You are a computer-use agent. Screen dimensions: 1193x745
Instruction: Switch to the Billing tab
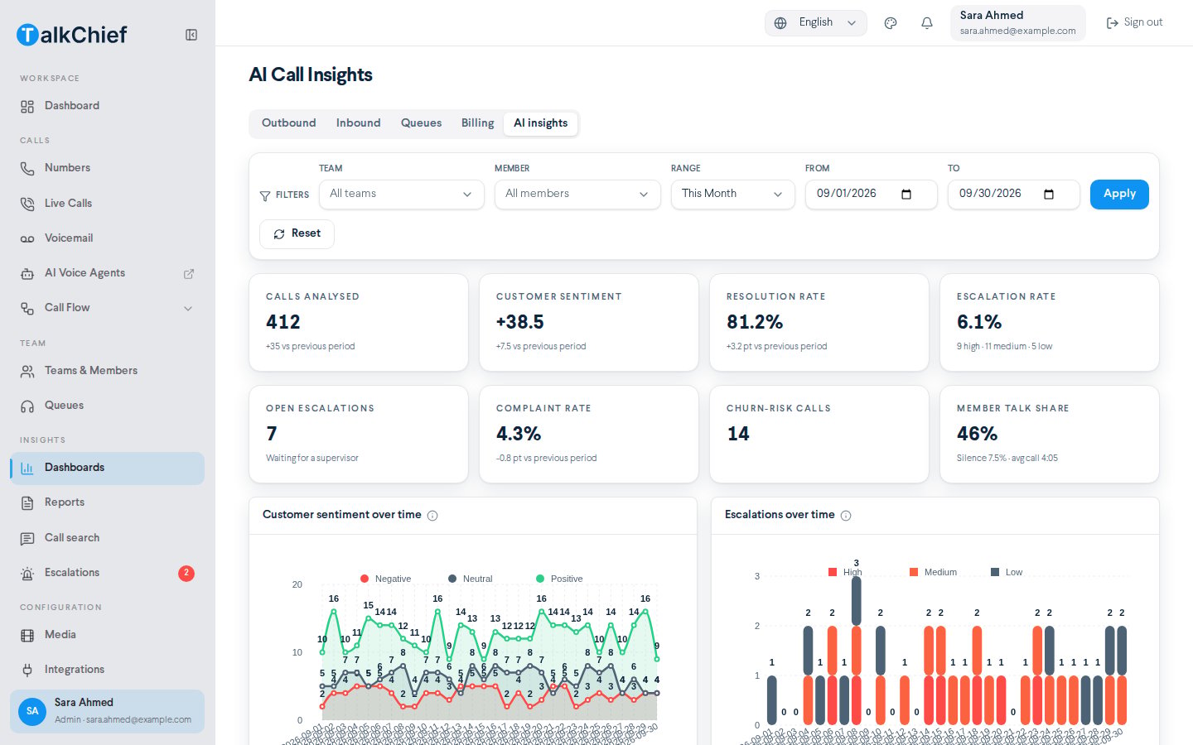pos(478,123)
